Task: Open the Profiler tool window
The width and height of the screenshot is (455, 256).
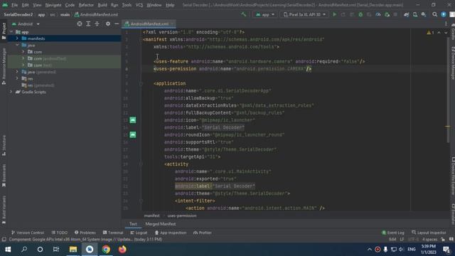Action: [x=202, y=233]
